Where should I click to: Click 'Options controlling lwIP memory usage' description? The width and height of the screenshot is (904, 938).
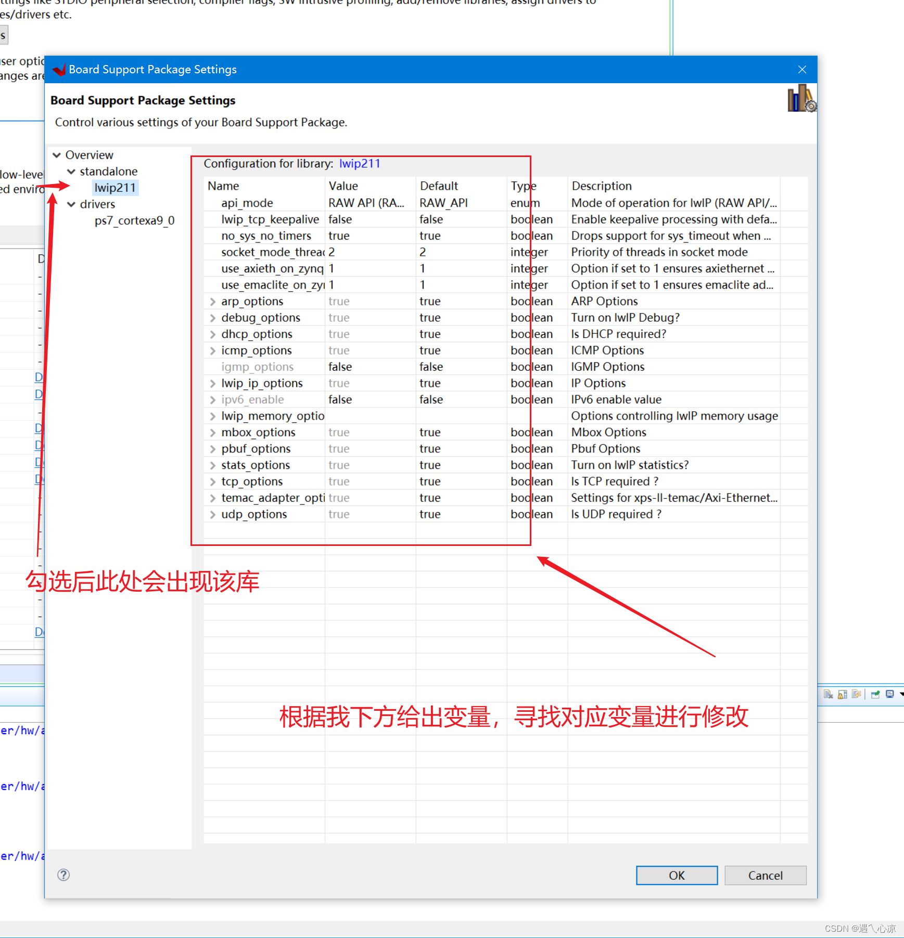(674, 416)
